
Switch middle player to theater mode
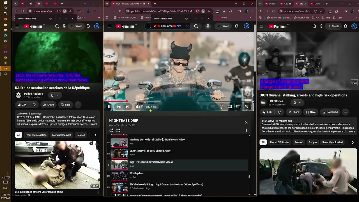click(230, 107)
